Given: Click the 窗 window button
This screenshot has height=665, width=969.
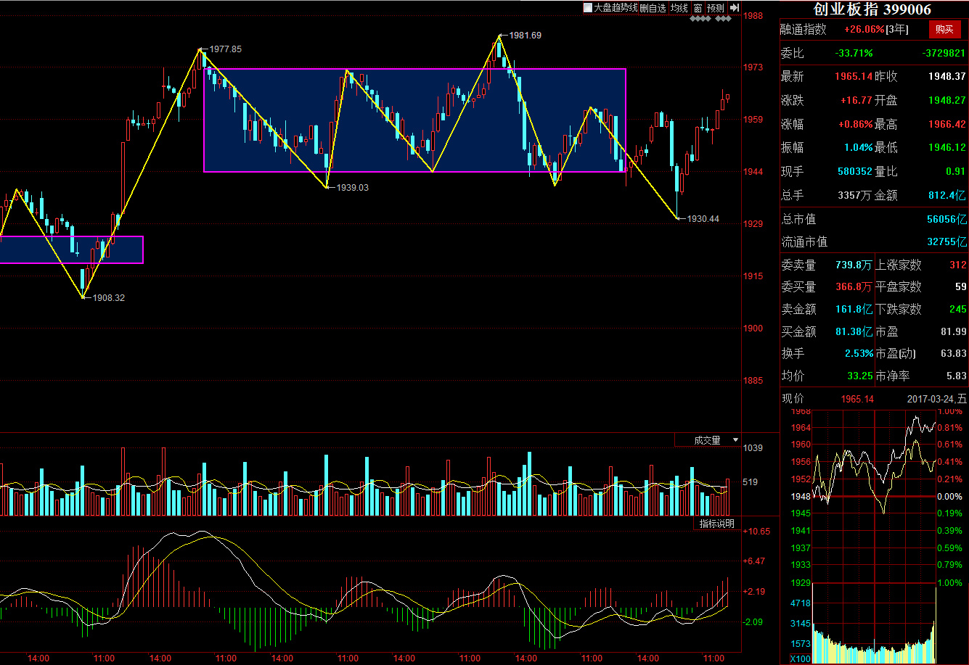Looking at the screenshot, I should click(x=698, y=8).
